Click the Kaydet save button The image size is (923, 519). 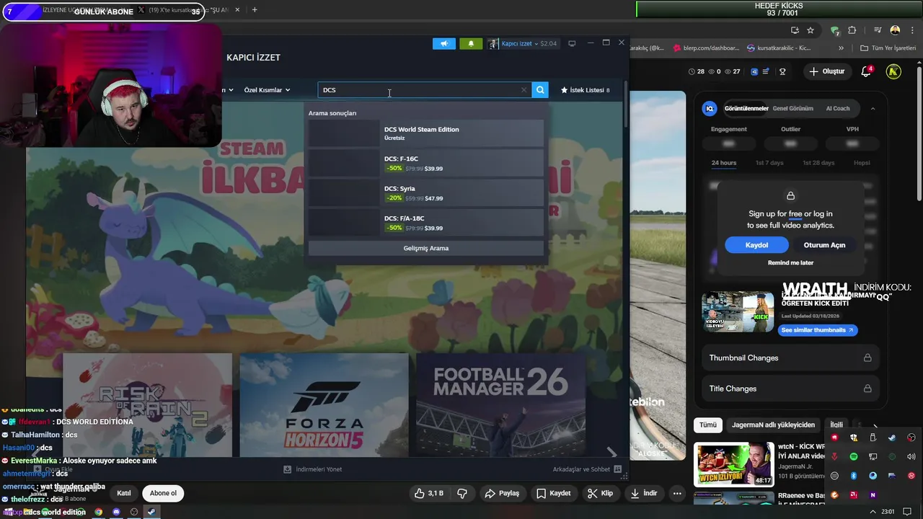coord(554,494)
